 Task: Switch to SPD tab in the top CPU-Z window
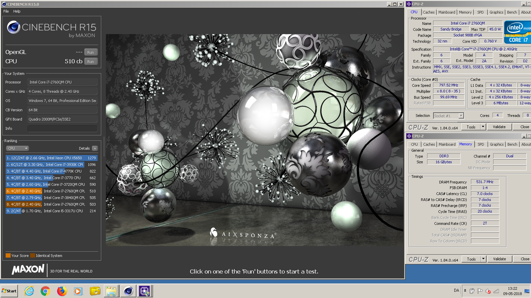(481, 12)
